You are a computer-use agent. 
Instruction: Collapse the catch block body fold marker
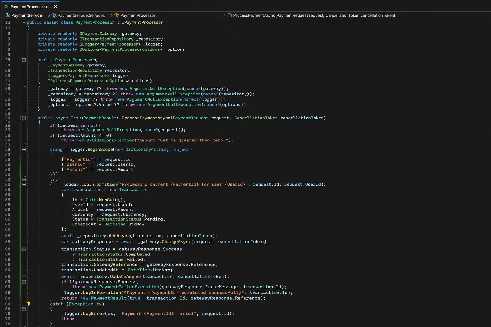[24, 309]
